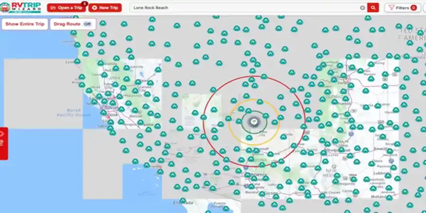Start a New Trip

coord(105,8)
